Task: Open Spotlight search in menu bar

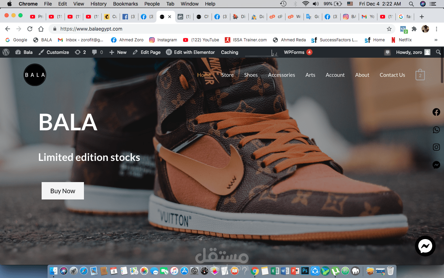Action: pyautogui.click(x=411, y=4)
